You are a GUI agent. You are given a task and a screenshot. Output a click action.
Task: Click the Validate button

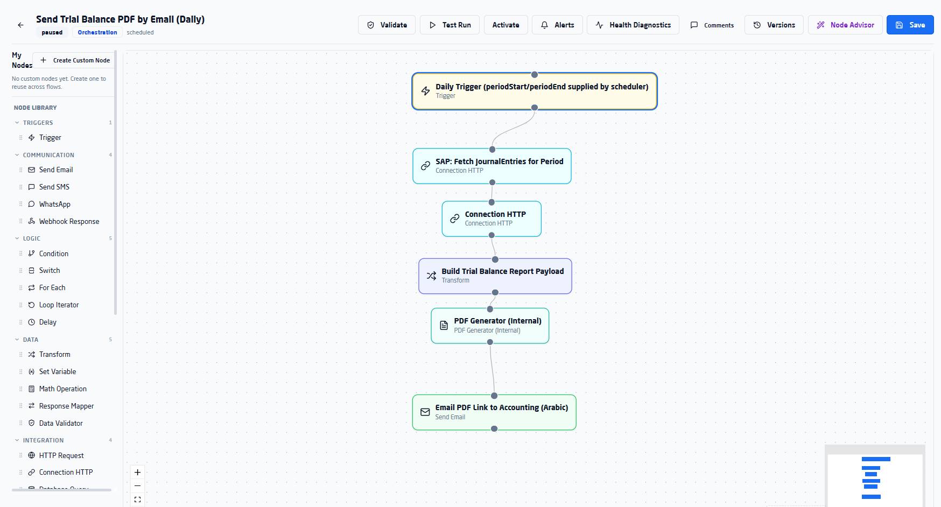tap(387, 25)
